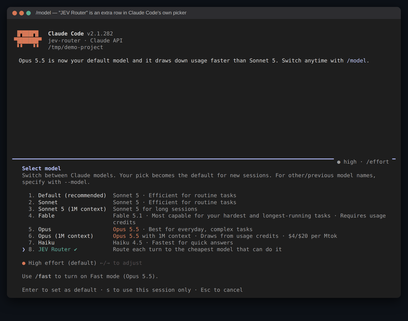Click the bold "/fast" command
The image size is (408, 321).
pyautogui.click(x=43, y=276)
